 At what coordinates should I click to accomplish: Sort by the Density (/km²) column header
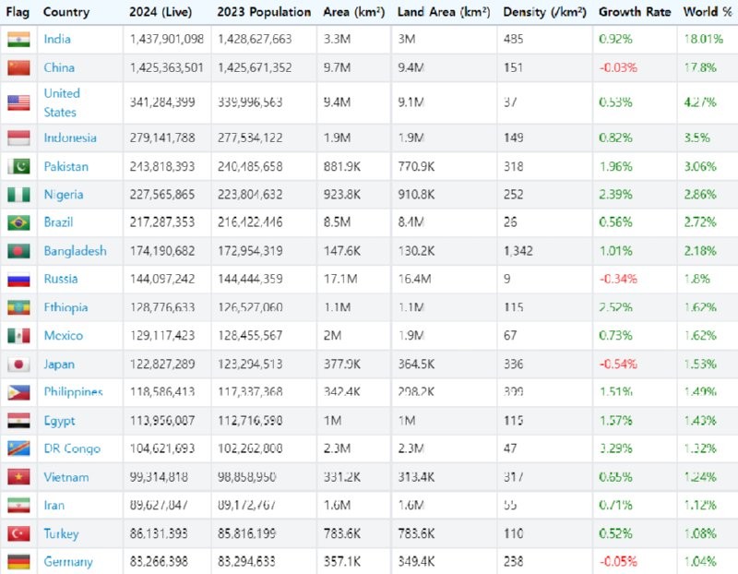[x=545, y=12]
